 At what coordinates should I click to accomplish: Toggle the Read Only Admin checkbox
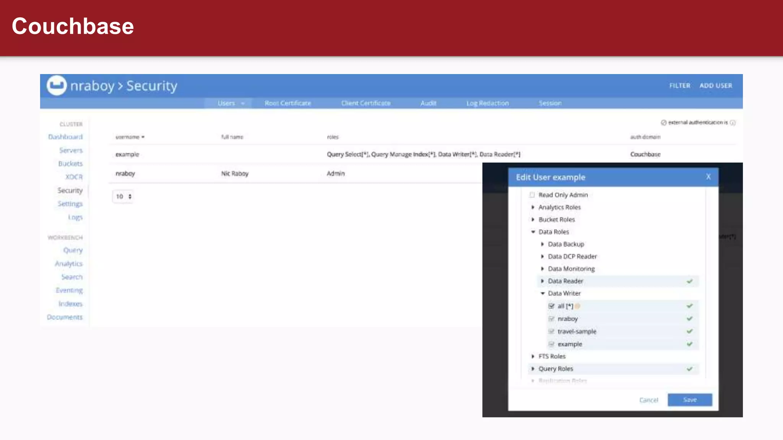tap(532, 195)
